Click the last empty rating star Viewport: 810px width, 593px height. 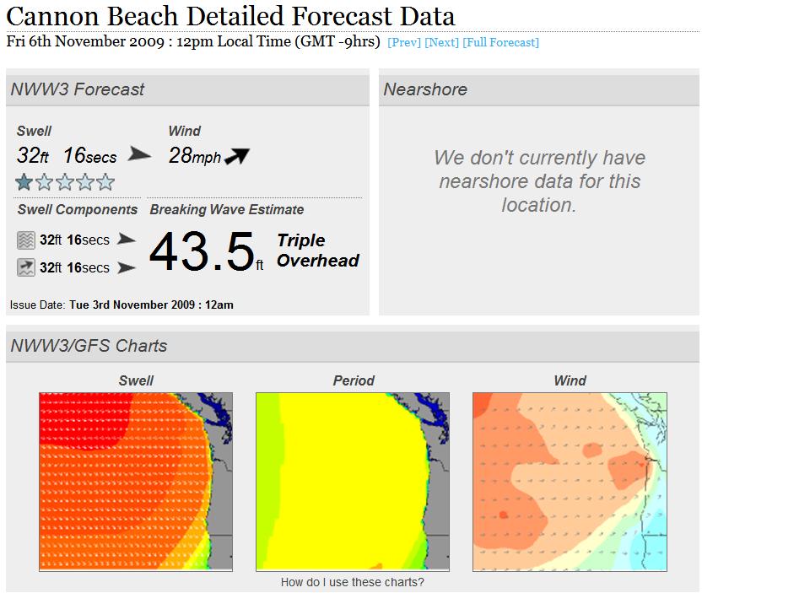[105, 182]
